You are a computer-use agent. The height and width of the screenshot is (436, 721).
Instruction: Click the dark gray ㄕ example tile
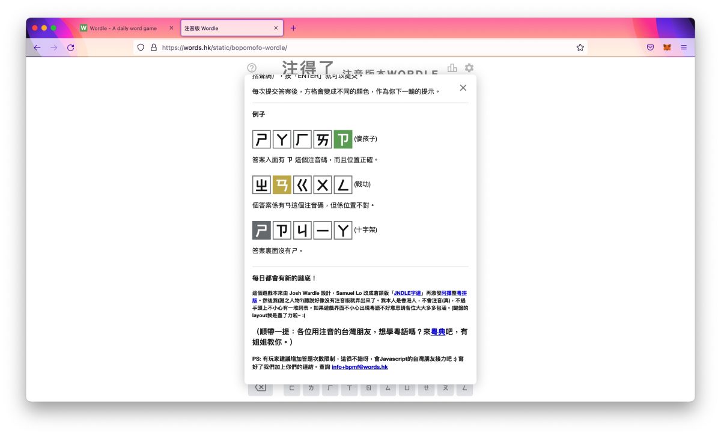(261, 231)
